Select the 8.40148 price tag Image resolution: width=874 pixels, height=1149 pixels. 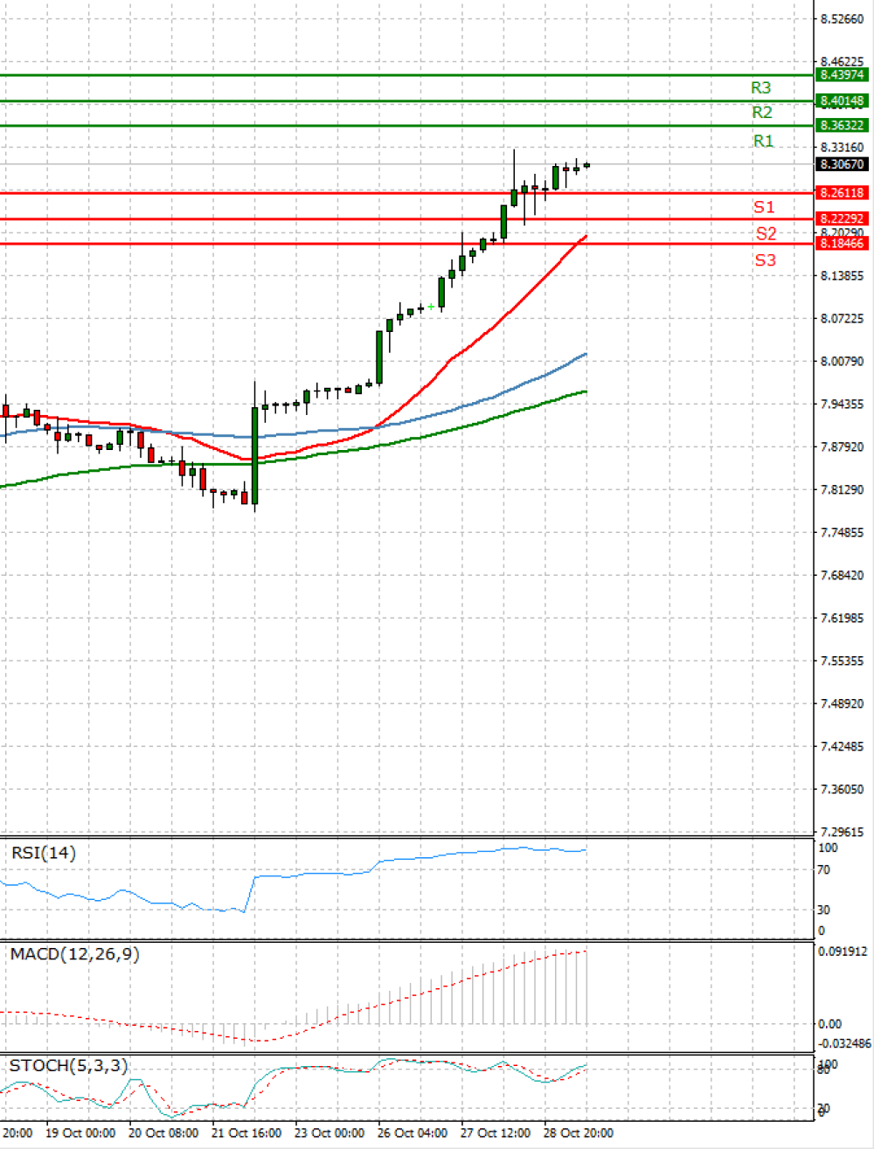843,100
